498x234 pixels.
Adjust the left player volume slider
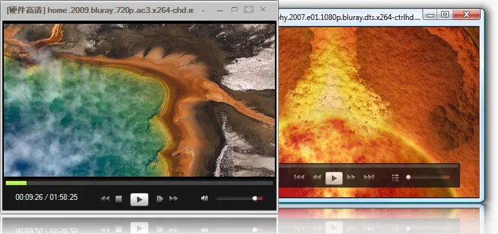tap(239, 199)
